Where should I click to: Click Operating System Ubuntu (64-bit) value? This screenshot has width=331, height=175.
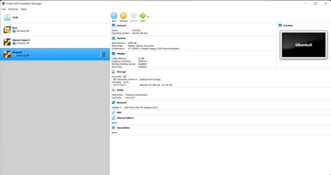pyautogui.click(x=140, y=33)
